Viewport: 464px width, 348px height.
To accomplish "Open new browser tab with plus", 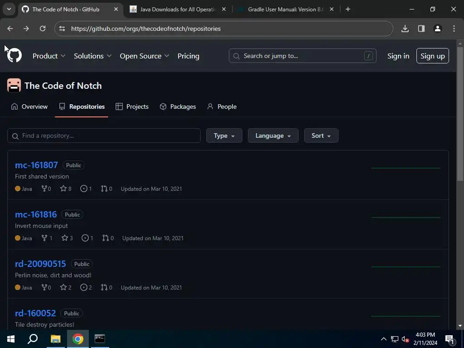I will pyautogui.click(x=348, y=9).
